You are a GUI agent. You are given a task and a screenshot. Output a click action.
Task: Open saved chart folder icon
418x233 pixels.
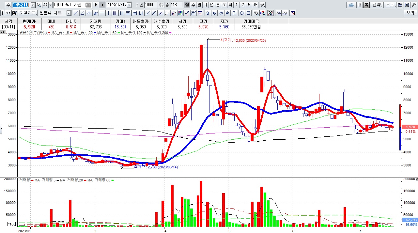[x=400, y=5]
